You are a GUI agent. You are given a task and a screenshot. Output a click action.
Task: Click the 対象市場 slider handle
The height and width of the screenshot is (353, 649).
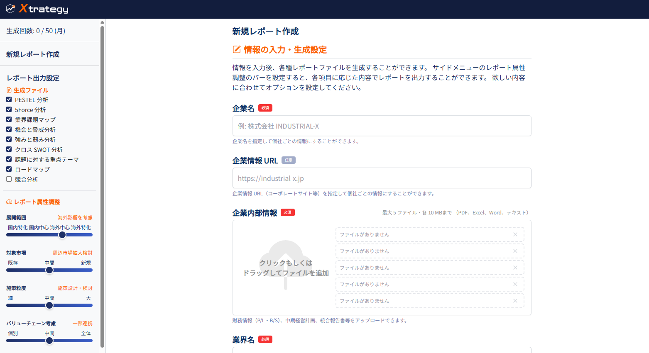click(49, 270)
